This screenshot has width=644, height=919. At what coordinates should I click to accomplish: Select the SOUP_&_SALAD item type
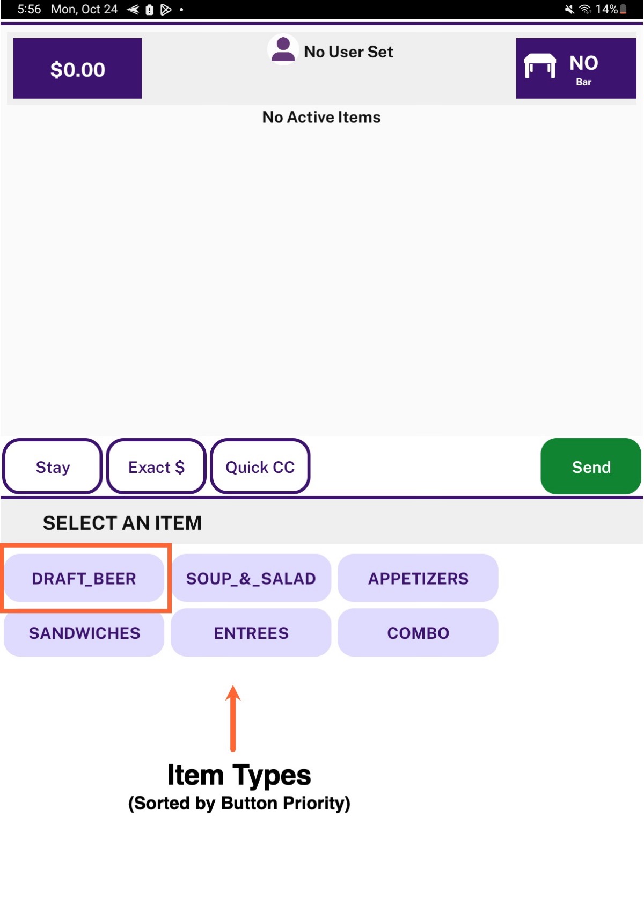pyautogui.click(x=251, y=578)
